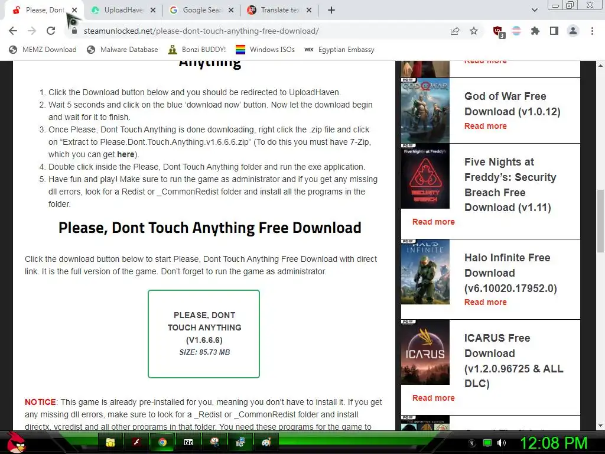This screenshot has width=605, height=454.
Task: Click the Please, Dont Touch Anything download button
Action: 204,334
